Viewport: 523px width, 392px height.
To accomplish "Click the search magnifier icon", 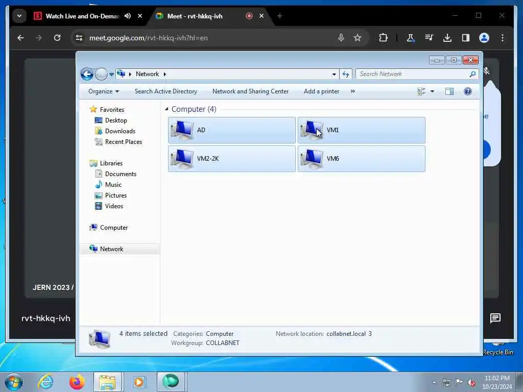I will point(472,74).
